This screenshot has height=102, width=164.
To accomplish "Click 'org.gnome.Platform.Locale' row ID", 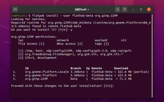I will pyautogui.click(x=47, y=72).
